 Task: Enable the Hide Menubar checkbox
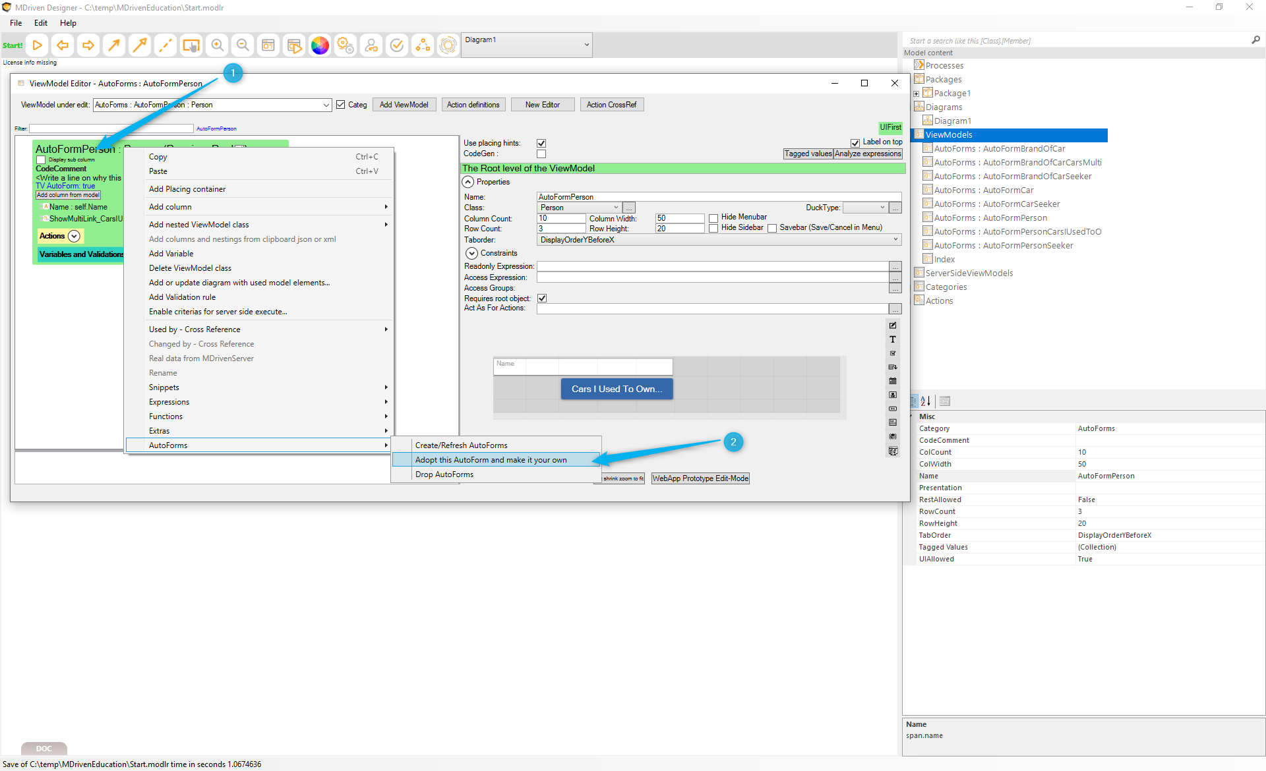pos(713,217)
